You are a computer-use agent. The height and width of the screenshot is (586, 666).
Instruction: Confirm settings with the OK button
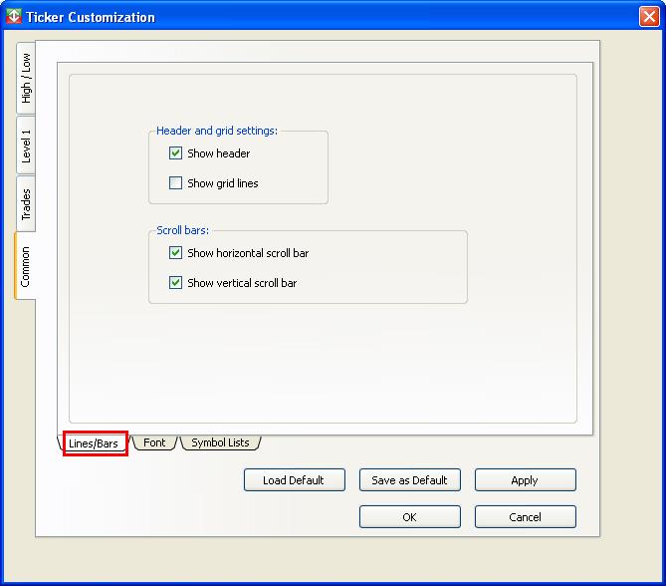pyautogui.click(x=409, y=517)
